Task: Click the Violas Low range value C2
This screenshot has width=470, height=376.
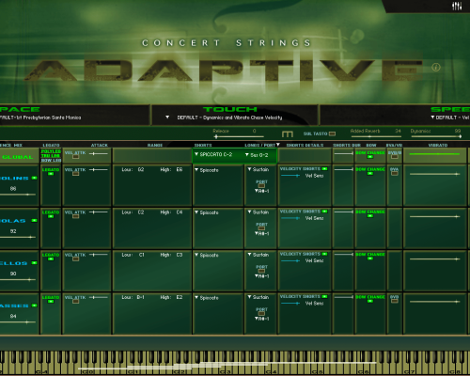Action: tap(141, 212)
